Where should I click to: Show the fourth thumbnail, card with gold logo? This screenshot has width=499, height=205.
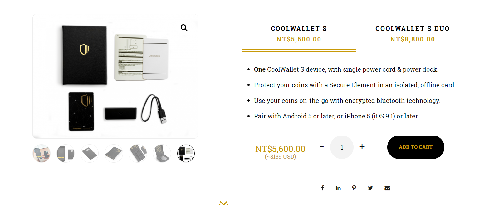[x=114, y=153]
